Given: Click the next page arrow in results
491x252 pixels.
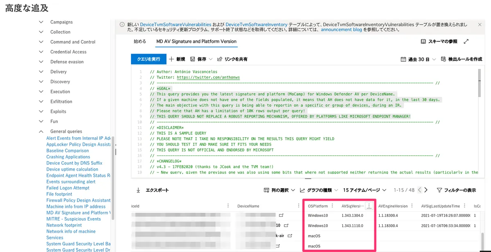Looking at the screenshot, I should point(426,190).
